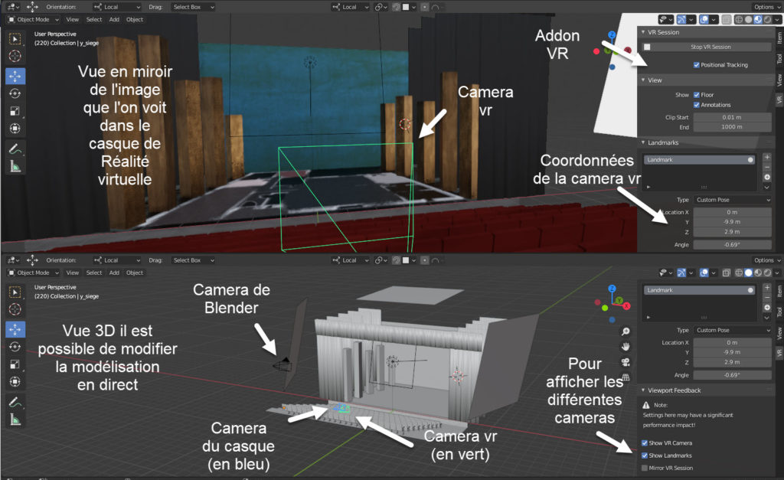The height and width of the screenshot is (480, 784).
Task: Add a new landmark with the plus icon
Action: (766, 156)
